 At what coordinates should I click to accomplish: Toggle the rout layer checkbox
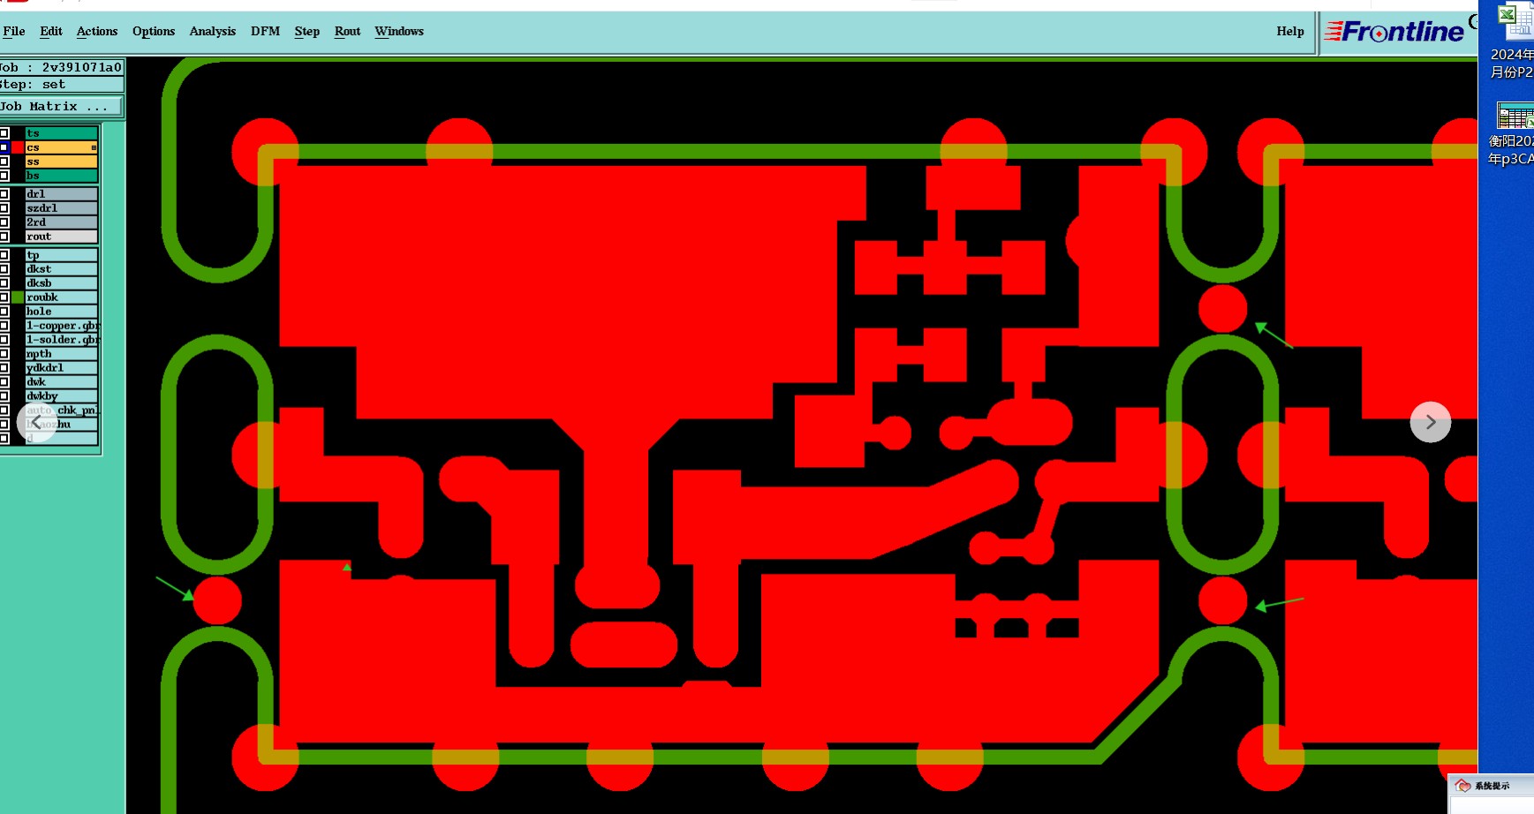point(4,237)
